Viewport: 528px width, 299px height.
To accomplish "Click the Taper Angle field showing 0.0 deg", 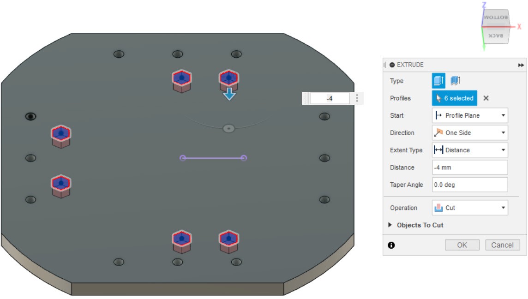I will [470, 185].
